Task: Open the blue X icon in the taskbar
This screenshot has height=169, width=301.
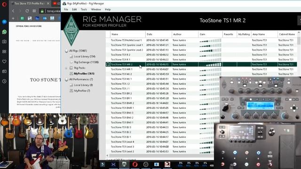Action: coord(113,164)
